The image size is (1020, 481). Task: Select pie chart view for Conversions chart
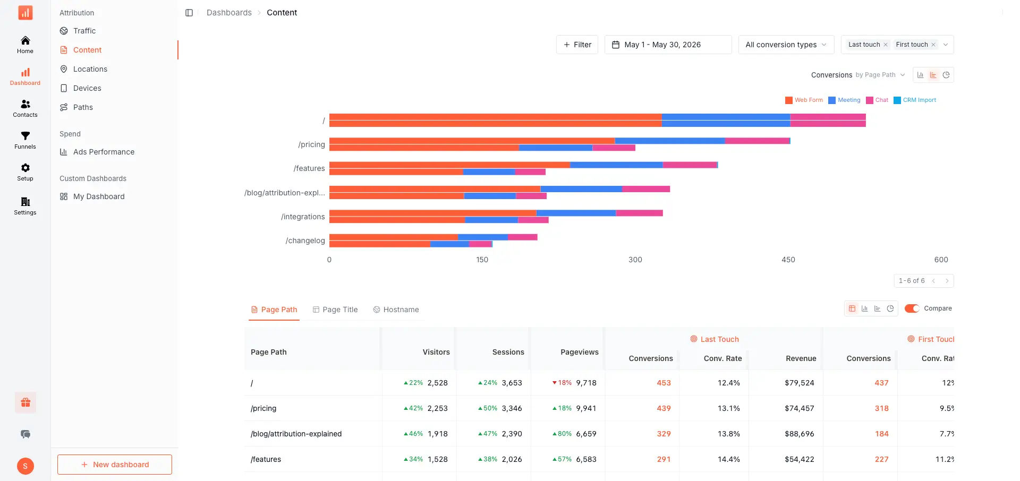coord(946,75)
